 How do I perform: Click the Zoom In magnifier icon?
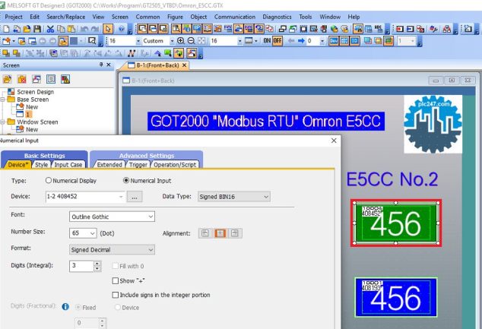click(x=181, y=40)
